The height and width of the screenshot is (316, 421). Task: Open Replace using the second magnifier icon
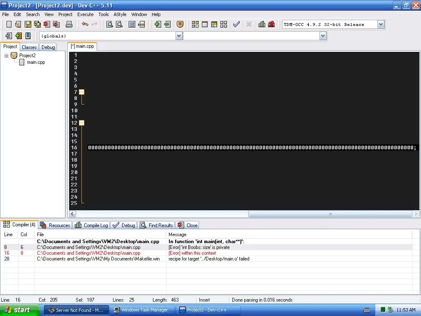click(x=119, y=24)
